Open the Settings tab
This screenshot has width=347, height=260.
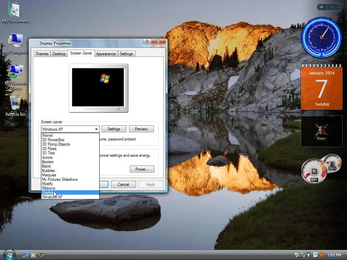[x=126, y=54]
